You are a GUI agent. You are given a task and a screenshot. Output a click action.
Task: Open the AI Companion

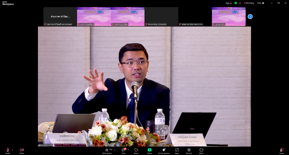tap(164, 150)
